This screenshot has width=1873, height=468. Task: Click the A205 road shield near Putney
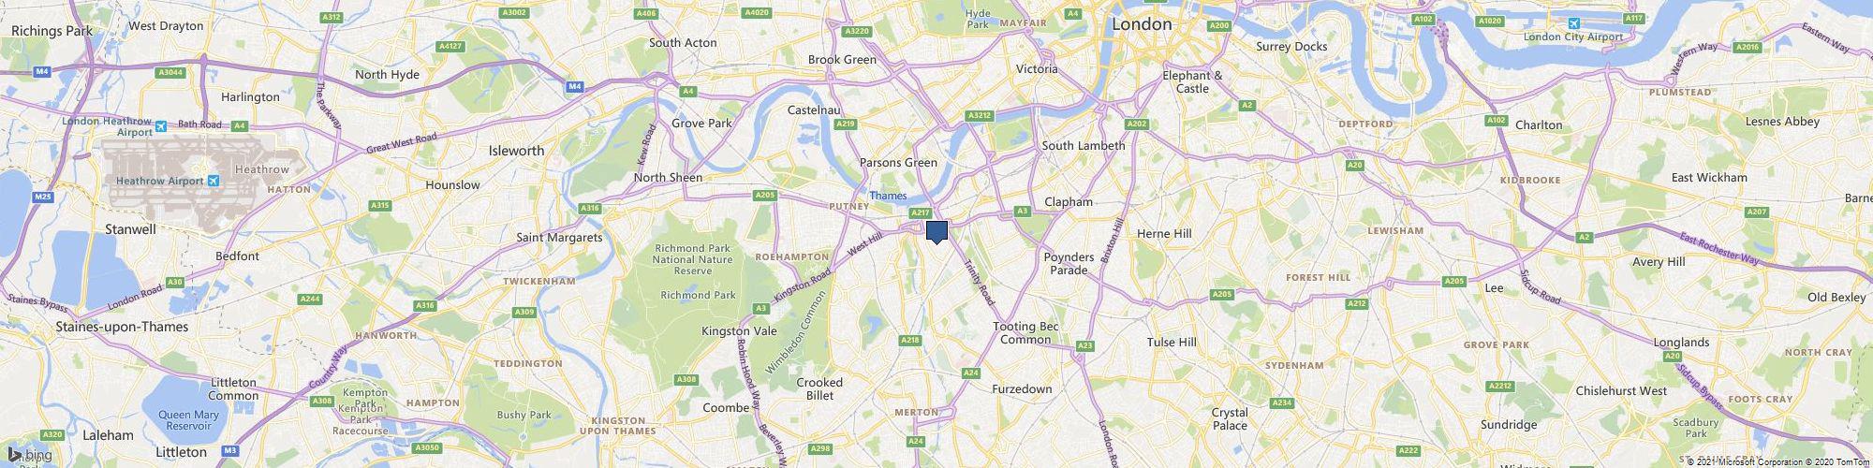coord(765,195)
